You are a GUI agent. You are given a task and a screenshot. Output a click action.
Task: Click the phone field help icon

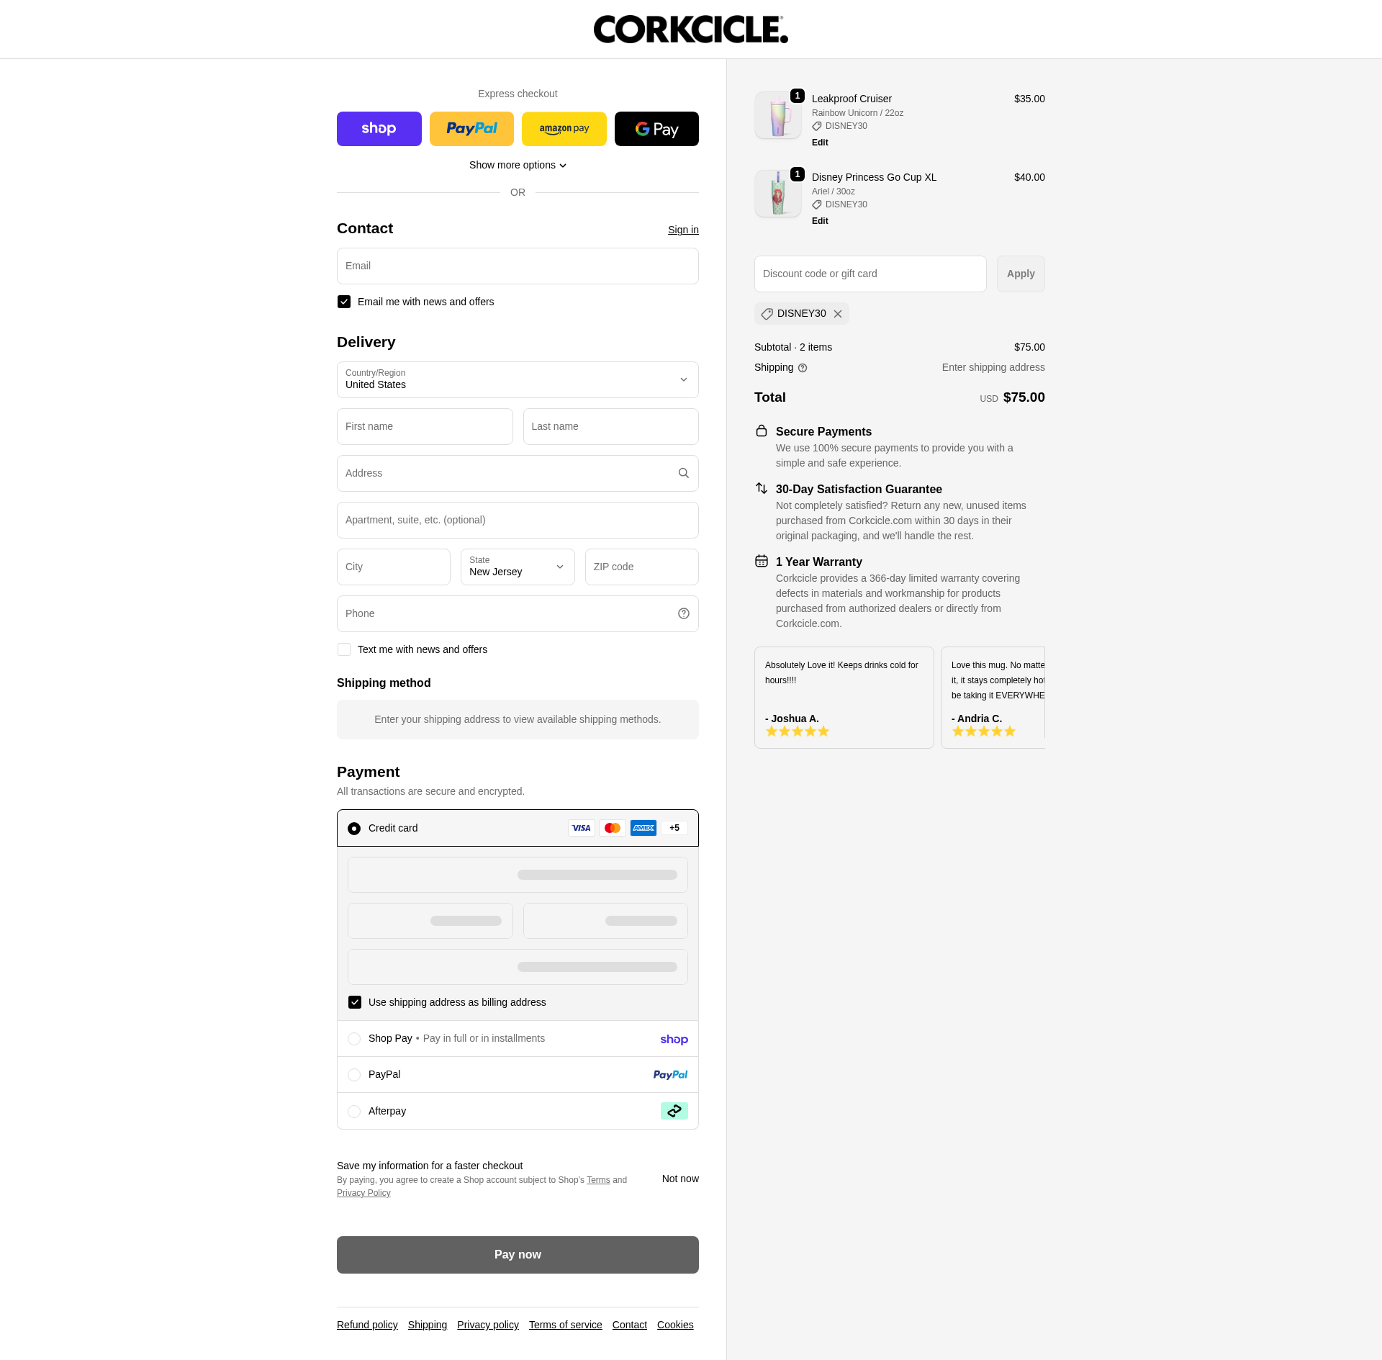[683, 613]
